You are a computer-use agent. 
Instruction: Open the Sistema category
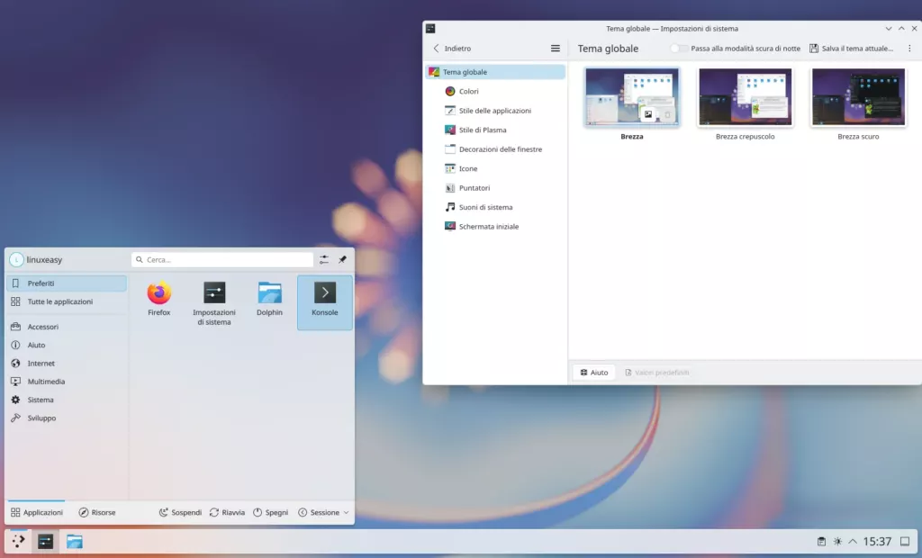(67, 400)
